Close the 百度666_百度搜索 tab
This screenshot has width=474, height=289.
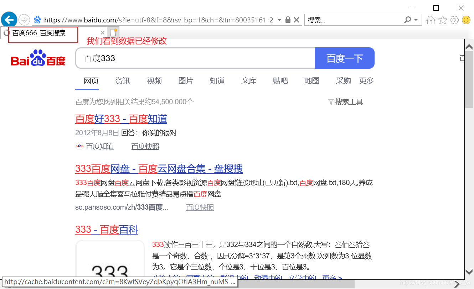coord(103,33)
